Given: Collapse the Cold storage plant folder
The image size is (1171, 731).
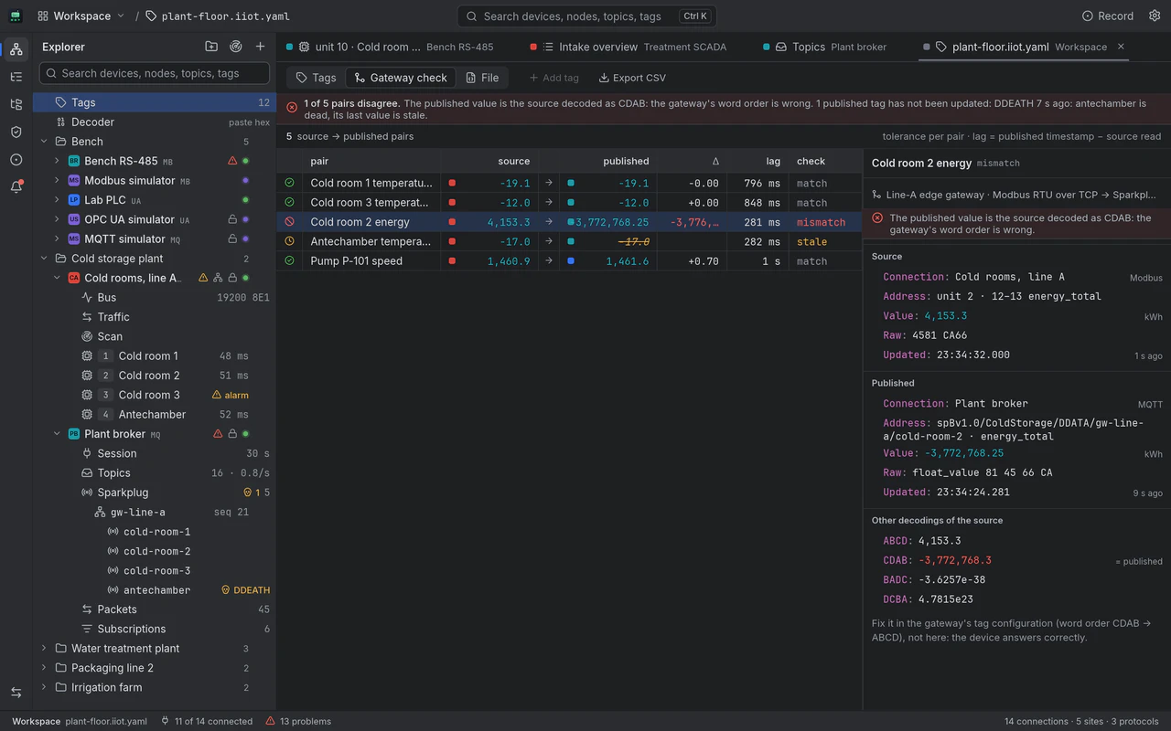Looking at the screenshot, I should tap(44, 259).
